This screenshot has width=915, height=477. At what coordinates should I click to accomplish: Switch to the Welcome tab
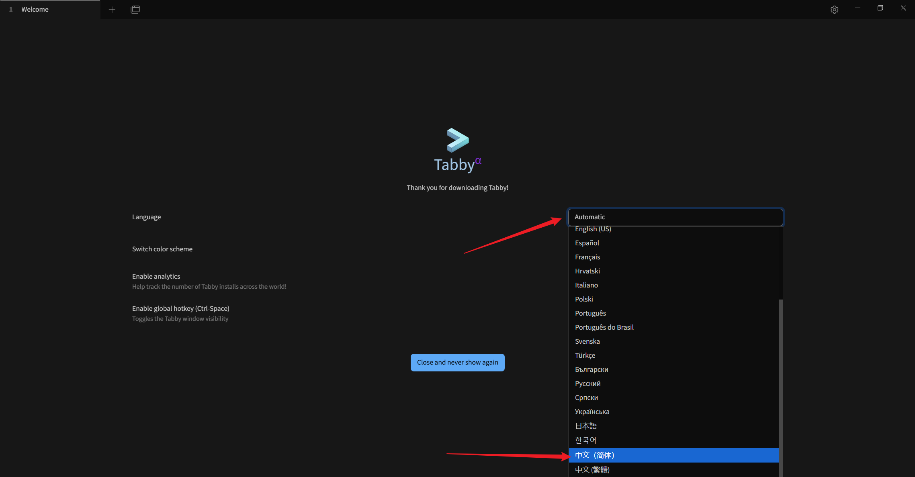pyautogui.click(x=50, y=9)
